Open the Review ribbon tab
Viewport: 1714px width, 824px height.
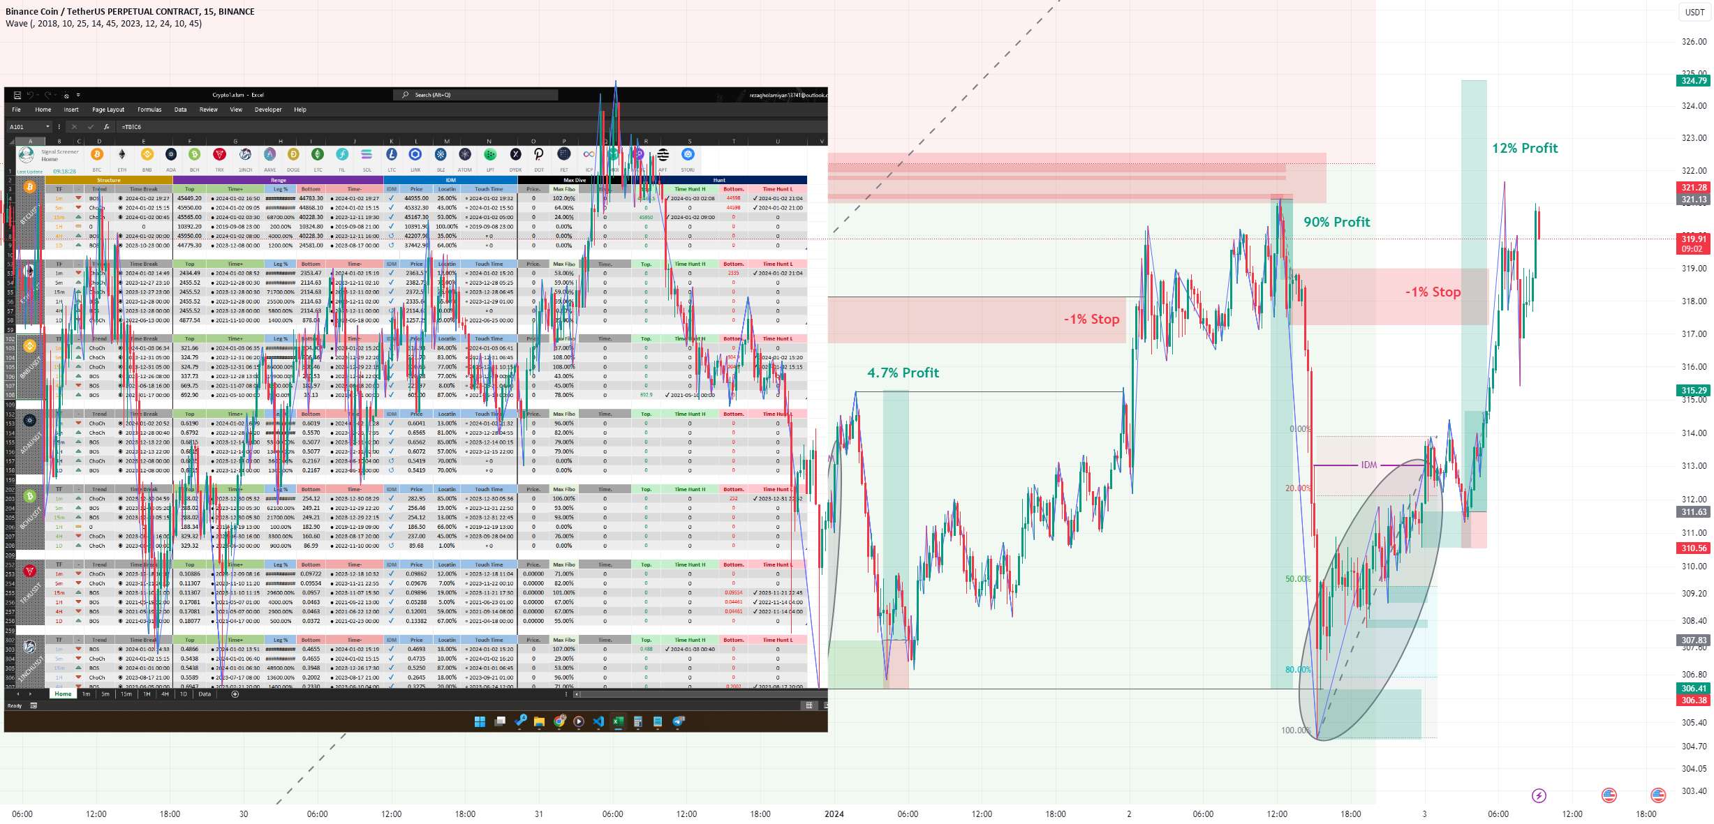[x=209, y=110]
